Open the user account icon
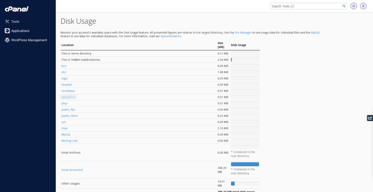 (x=363, y=6)
